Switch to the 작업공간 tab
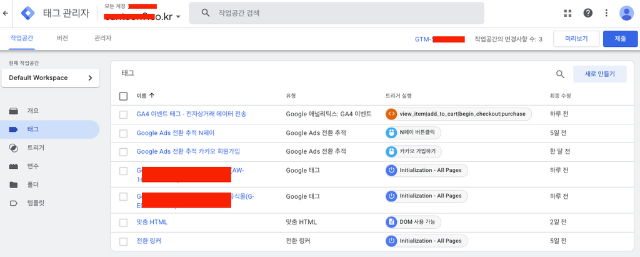Image resolution: width=640 pixels, height=257 pixels. tap(22, 38)
